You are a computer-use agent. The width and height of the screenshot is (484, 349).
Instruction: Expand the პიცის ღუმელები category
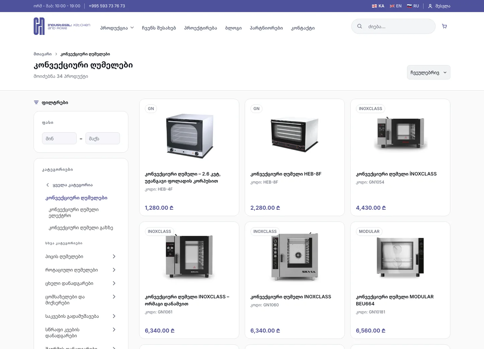tap(114, 256)
